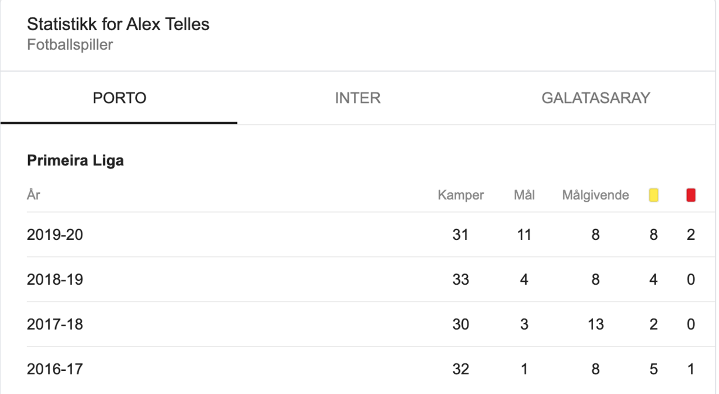Click the yellow card column icon

coord(653,196)
